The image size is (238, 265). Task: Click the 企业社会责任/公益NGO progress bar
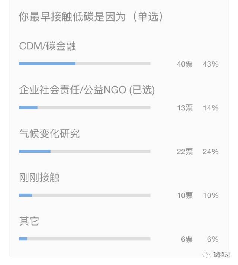point(84,108)
